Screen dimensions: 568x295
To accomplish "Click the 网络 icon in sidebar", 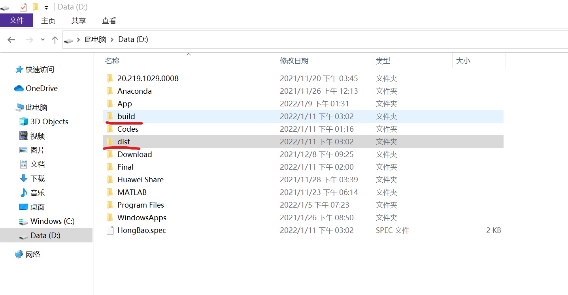I will click(19, 254).
